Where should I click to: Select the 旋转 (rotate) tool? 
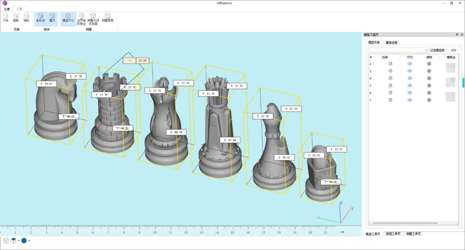(16, 17)
